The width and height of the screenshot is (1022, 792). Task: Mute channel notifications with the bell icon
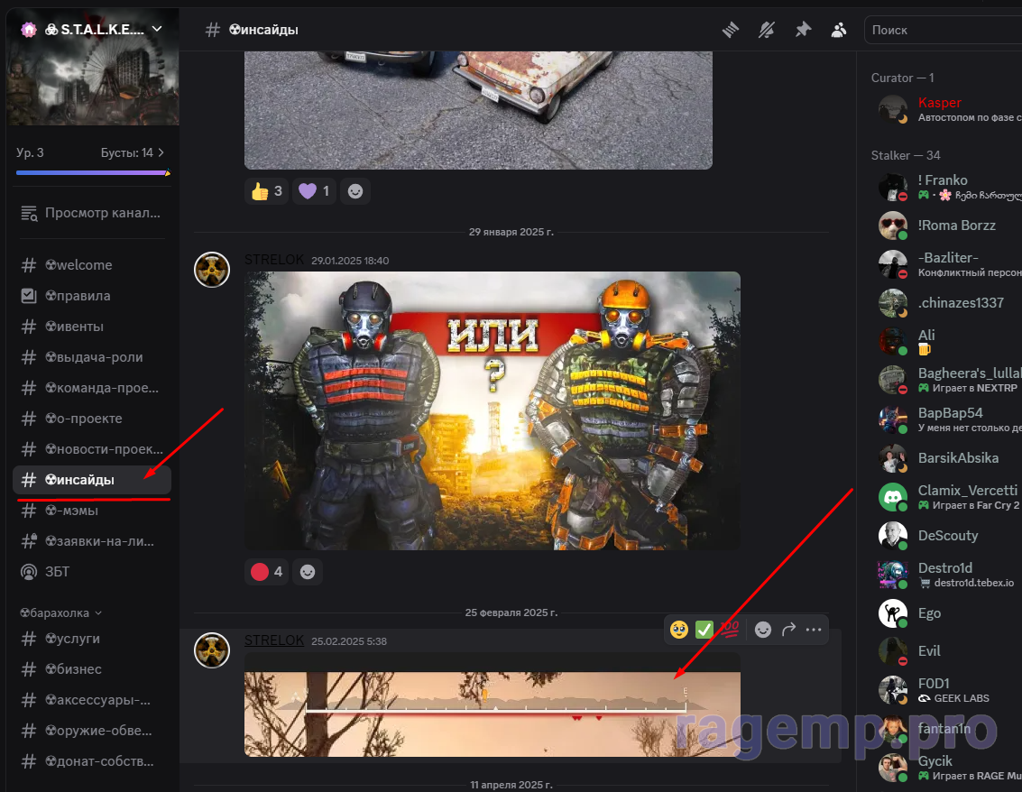(x=767, y=30)
